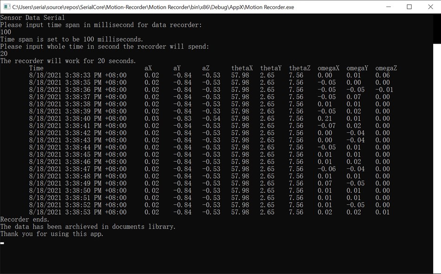
Task: Click the 'thetaX' column header
Action: point(242,68)
